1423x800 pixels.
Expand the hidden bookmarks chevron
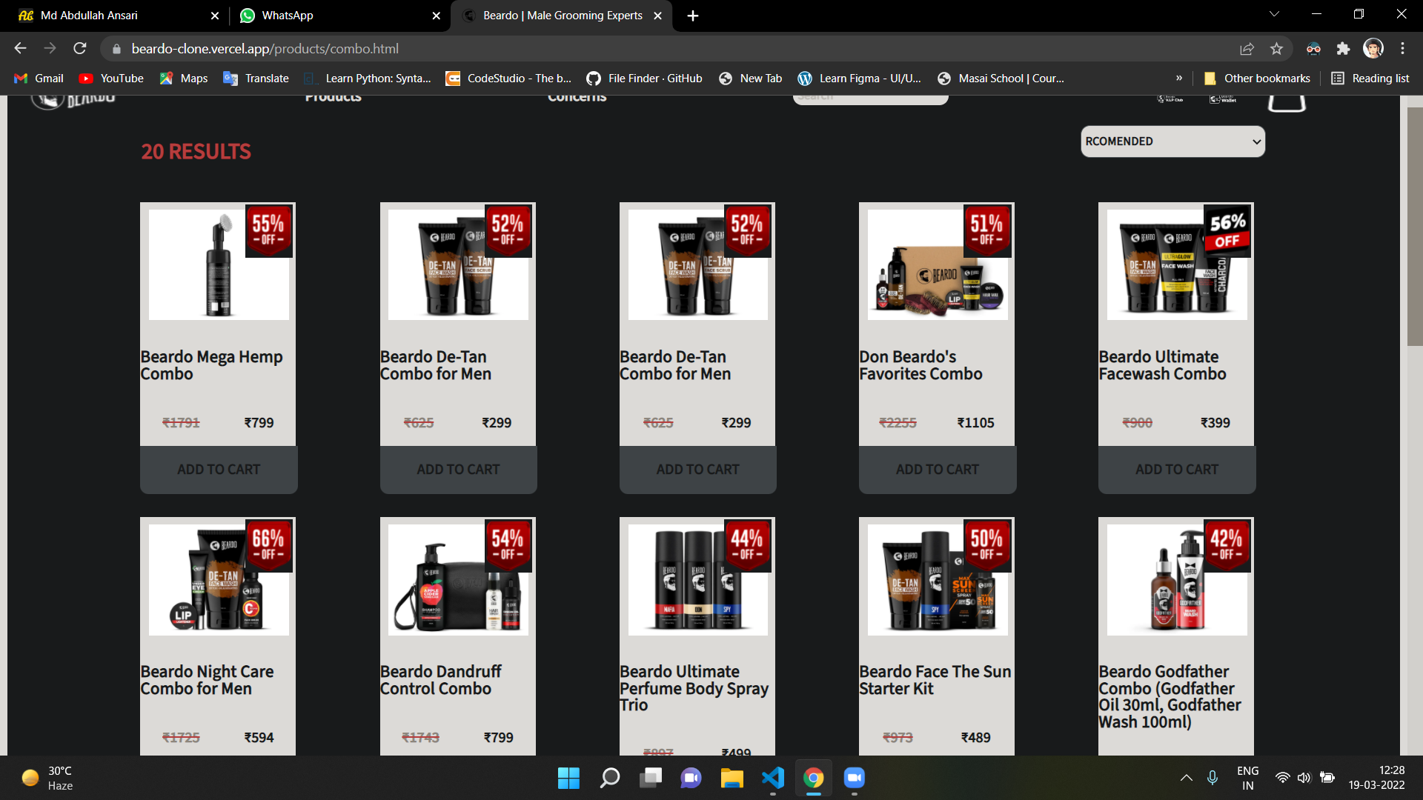[x=1178, y=79]
